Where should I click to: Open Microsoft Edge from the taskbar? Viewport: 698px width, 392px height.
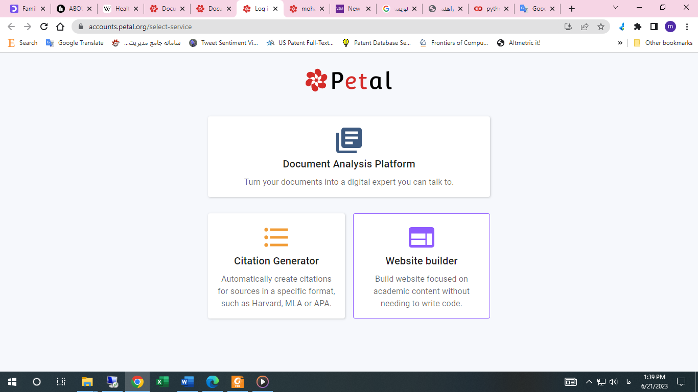click(x=213, y=381)
